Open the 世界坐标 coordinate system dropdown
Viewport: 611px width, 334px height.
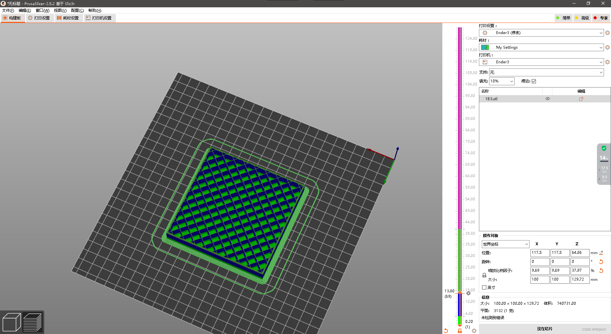505,244
